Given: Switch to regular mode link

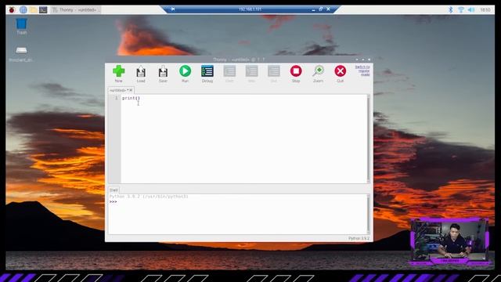Looking at the screenshot, I should [x=362, y=70].
